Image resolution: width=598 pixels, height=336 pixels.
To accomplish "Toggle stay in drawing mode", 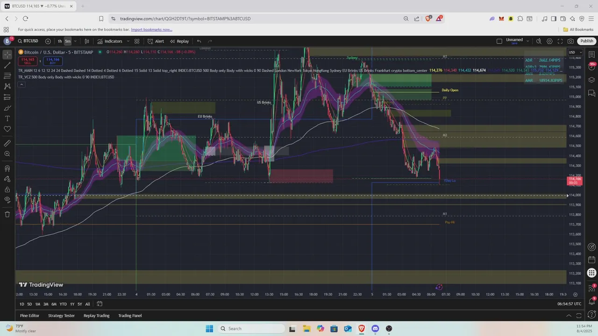I will (7, 179).
